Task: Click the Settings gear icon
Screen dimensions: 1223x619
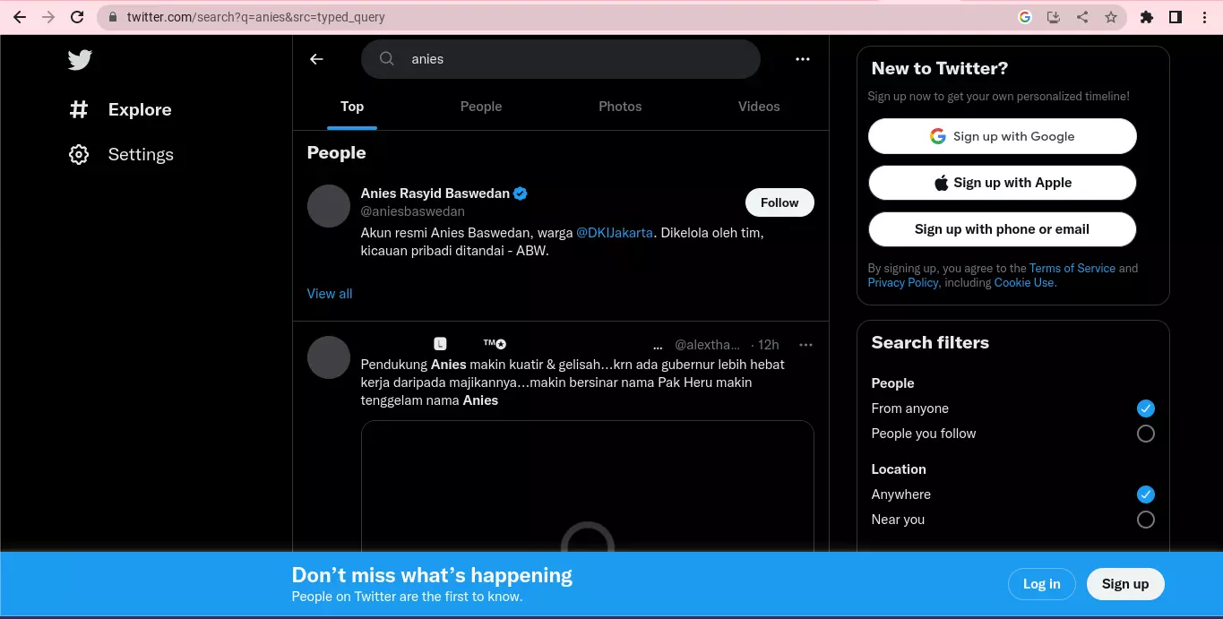Action: (79, 154)
